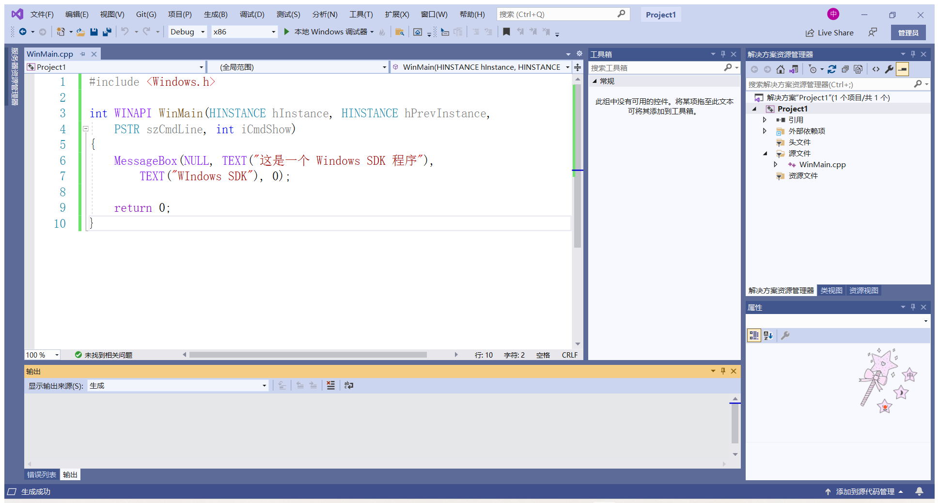Sync with active document in Solution Explorer
This screenshot has width=939, height=503.
[x=832, y=69]
